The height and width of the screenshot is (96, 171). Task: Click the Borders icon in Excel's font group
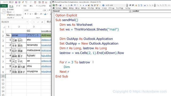click(36, 14)
